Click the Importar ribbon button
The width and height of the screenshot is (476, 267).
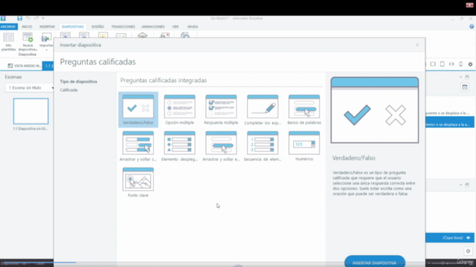(x=46, y=42)
